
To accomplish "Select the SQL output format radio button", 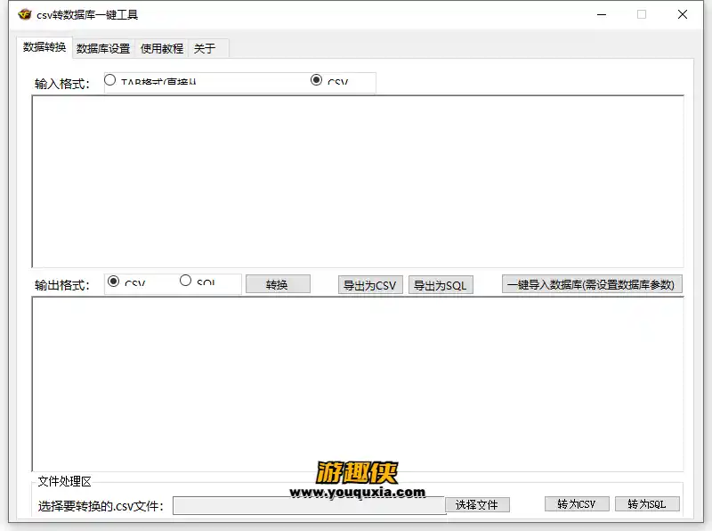I will point(185,281).
